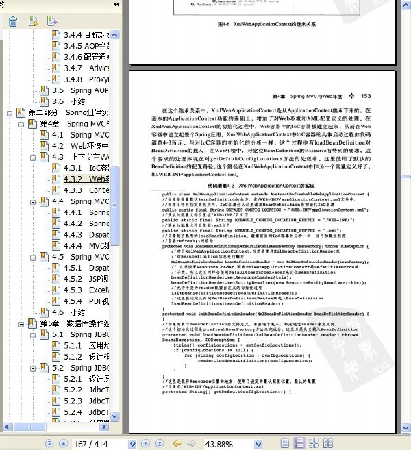Collapse the bookmarks panel with double-arrow
Image resolution: width=411 pixels, height=450 pixels.
point(116,5)
